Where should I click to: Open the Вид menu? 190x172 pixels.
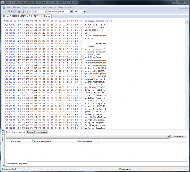[x=31, y=7]
